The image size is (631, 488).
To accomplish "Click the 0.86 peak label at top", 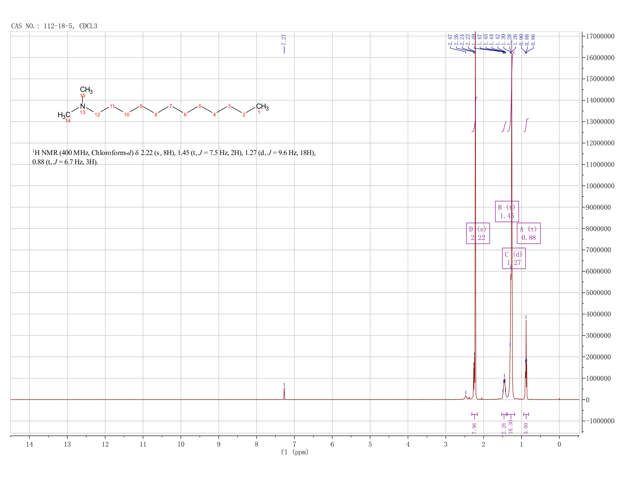I will point(533,40).
